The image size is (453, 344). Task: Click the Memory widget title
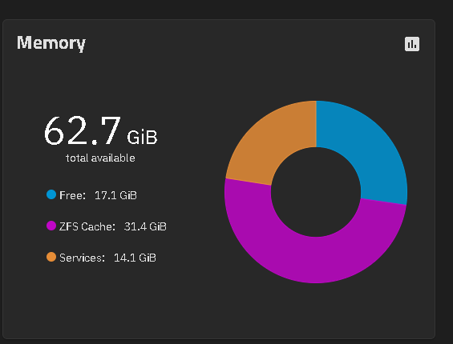click(x=51, y=43)
